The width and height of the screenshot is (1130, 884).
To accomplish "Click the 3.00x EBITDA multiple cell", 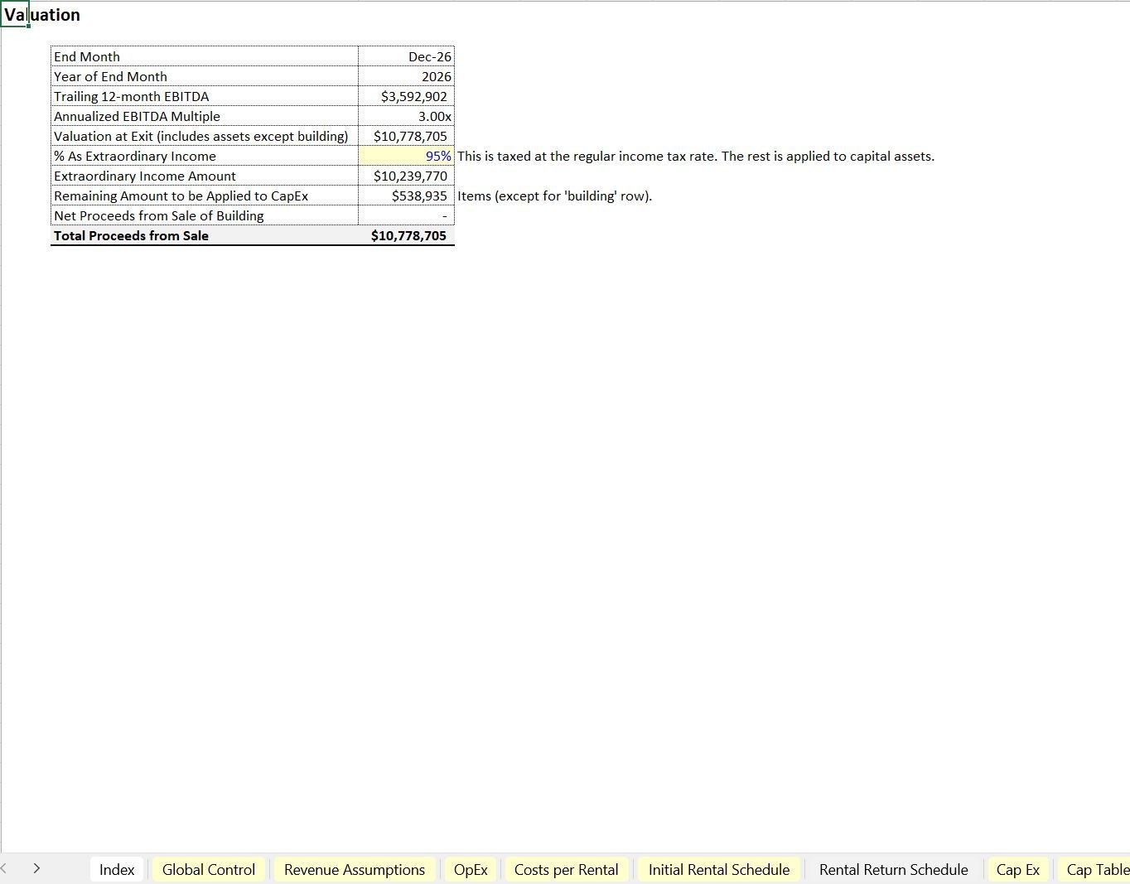I will click(x=407, y=116).
